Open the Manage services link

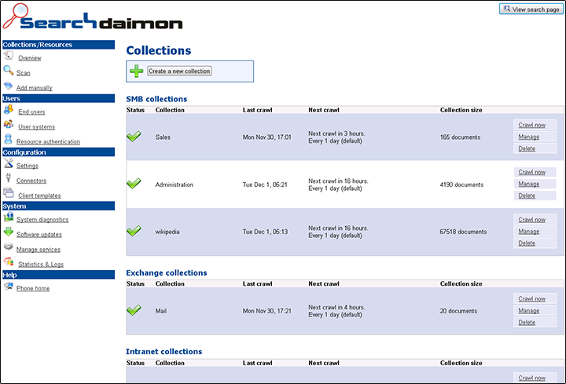coord(39,250)
